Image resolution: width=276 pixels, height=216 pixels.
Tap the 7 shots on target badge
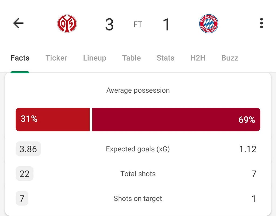tap(22, 198)
